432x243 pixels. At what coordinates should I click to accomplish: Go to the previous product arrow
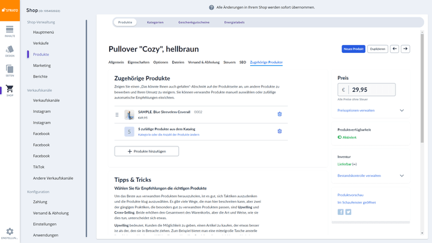point(394,49)
